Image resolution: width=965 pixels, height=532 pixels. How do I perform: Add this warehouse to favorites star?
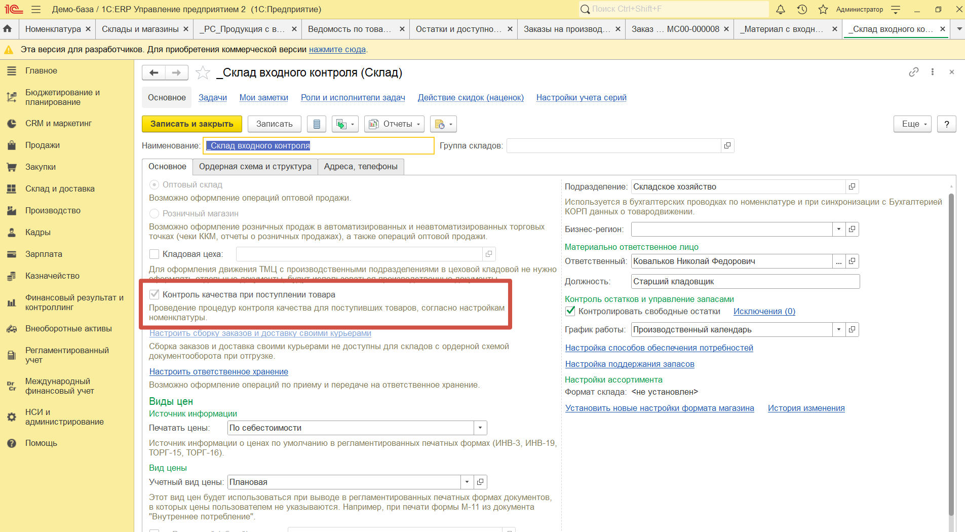click(x=203, y=73)
